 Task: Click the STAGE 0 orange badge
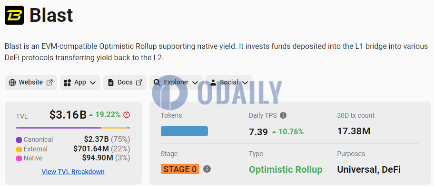point(180,169)
